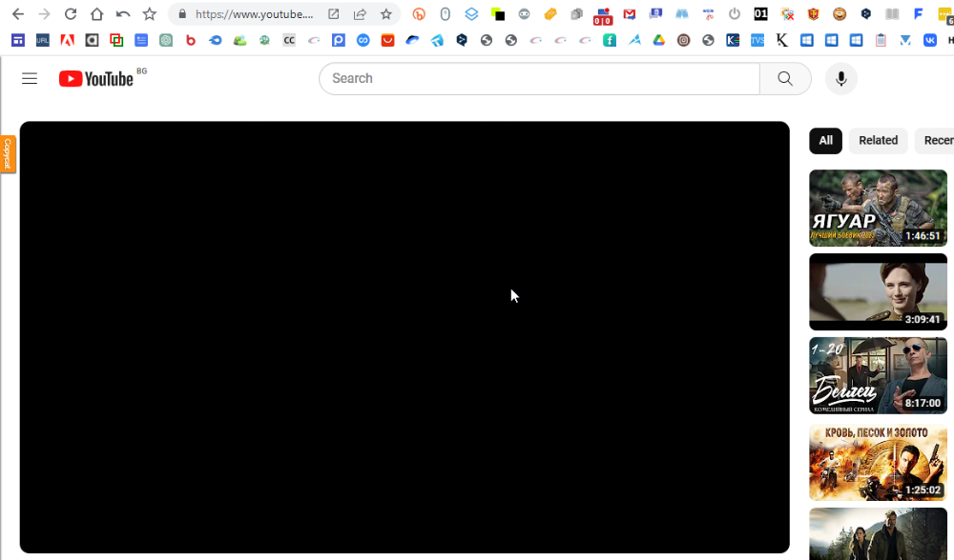Click the blue layers stack extension icon

(471, 14)
